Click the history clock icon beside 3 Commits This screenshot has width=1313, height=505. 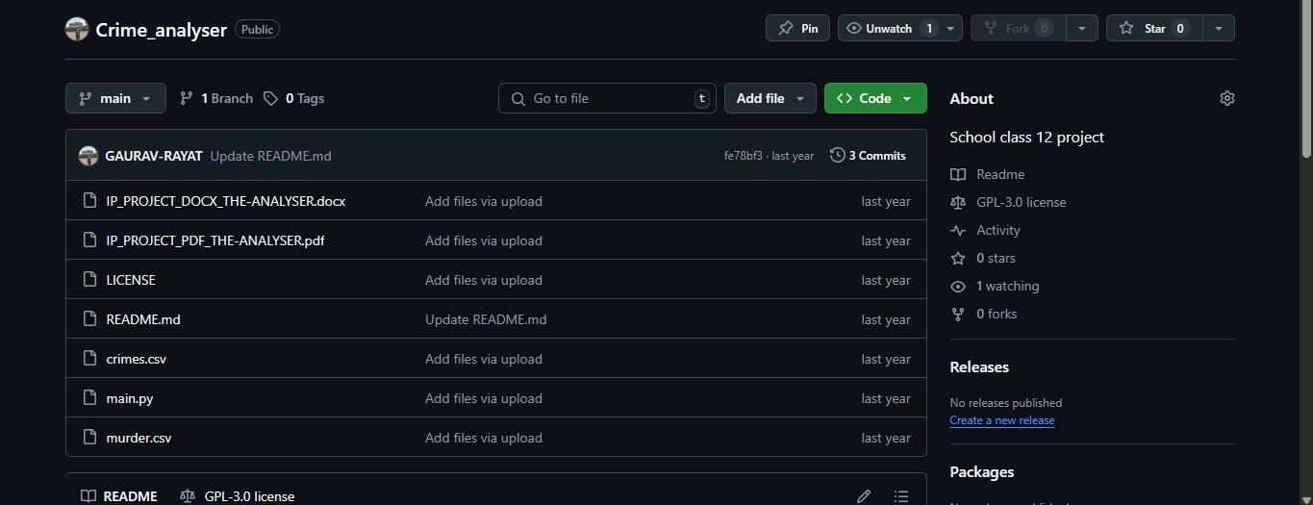pos(838,155)
